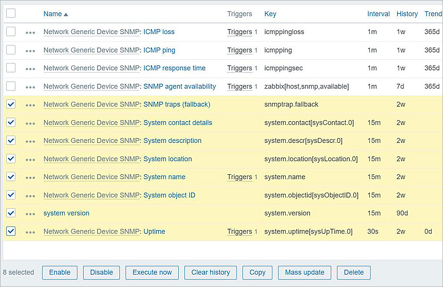This screenshot has width=443, height=287.
Task: Uncheck the System name checkbox
Action: [11, 177]
